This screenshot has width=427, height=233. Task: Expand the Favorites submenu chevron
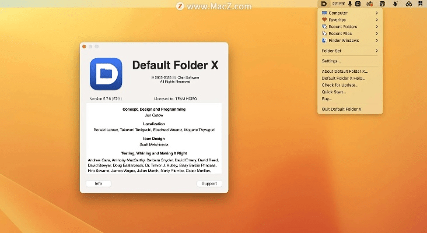(x=377, y=20)
